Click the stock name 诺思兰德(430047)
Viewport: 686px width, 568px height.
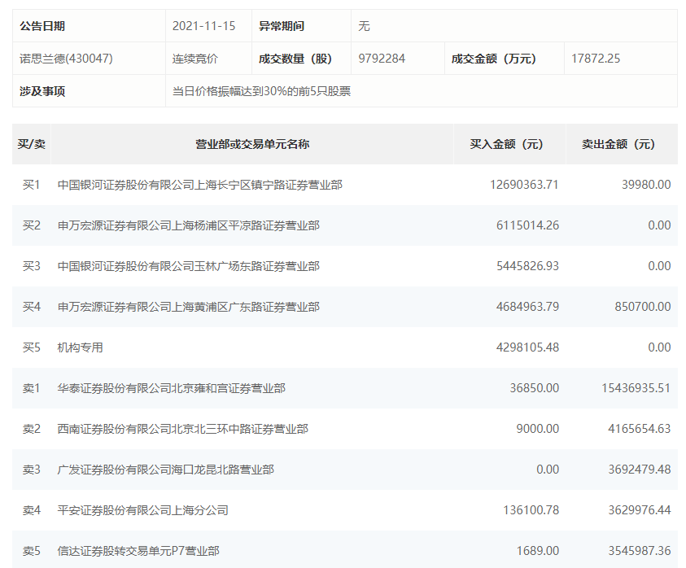coord(66,59)
